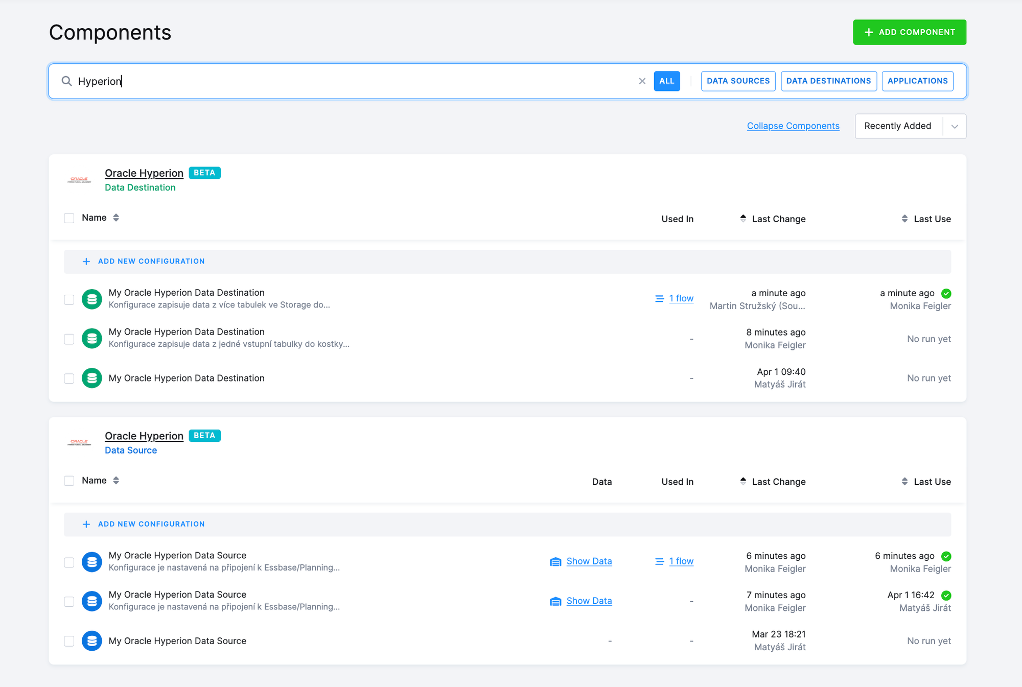Click the search magnifier icon

coord(66,81)
